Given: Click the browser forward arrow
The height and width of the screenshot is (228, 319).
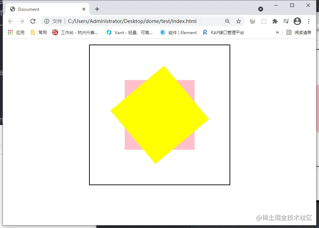Looking at the screenshot, I should (22, 21).
